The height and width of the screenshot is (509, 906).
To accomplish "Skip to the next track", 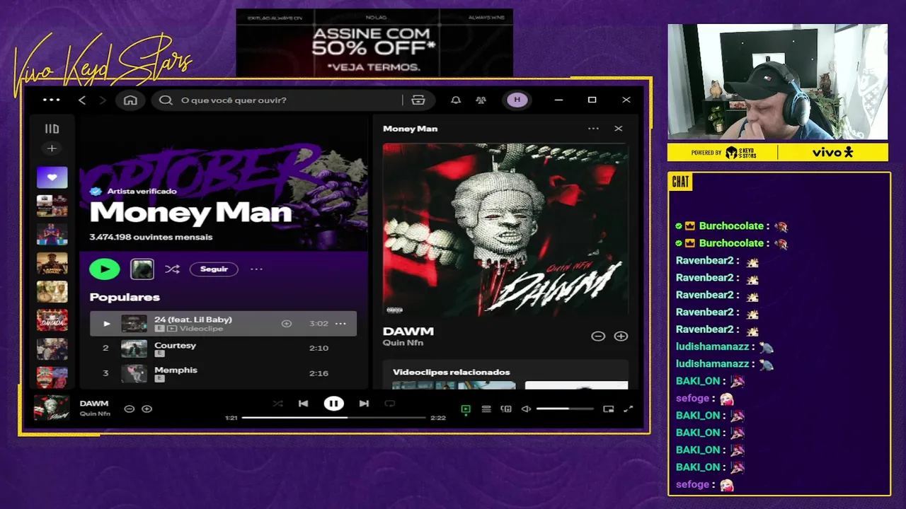I will 364,404.
